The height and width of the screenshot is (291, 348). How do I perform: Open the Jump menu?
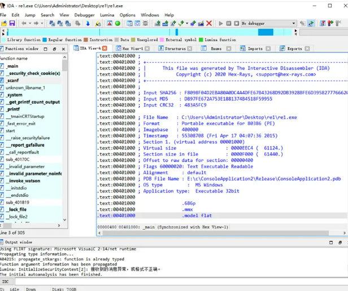click(x=30, y=15)
